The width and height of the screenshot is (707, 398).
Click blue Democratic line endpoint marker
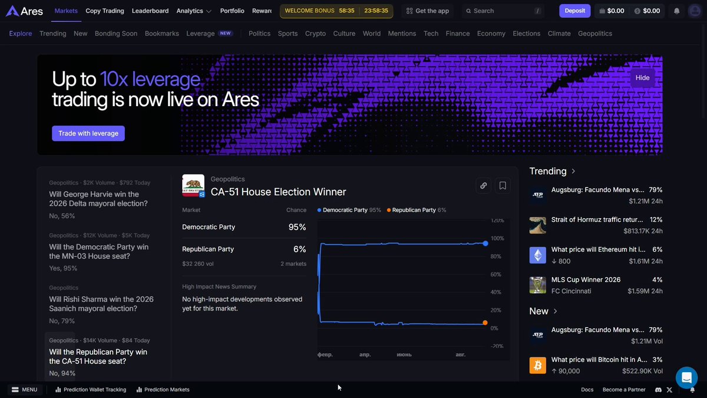click(x=485, y=243)
